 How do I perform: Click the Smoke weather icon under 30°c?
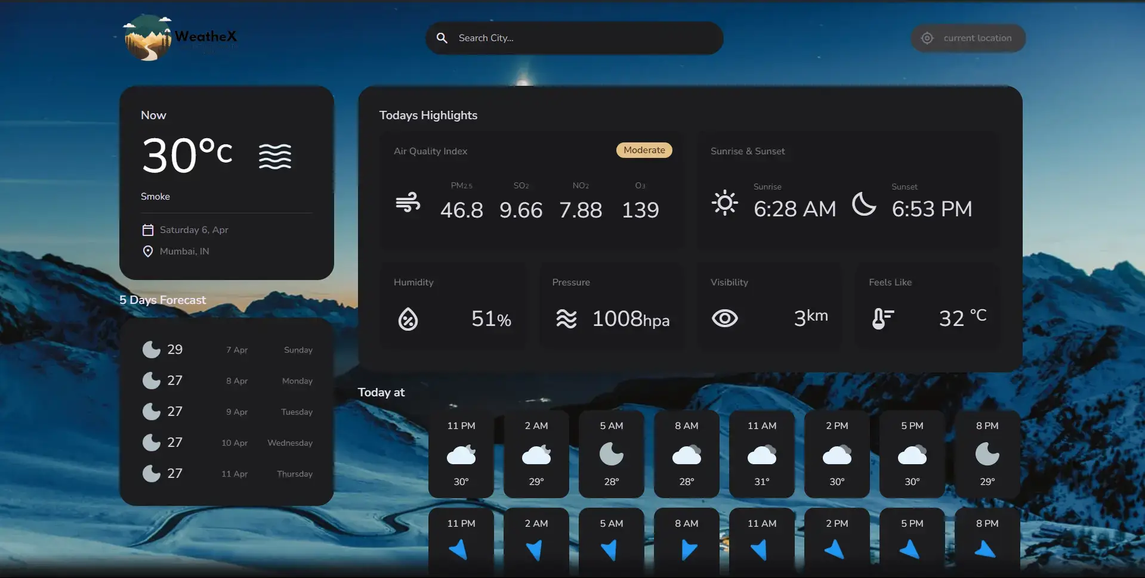click(276, 156)
